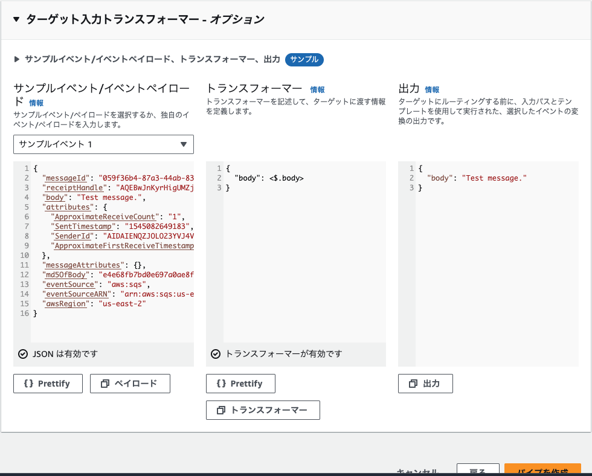Click the blue サンプル badge

click(304, 60)
